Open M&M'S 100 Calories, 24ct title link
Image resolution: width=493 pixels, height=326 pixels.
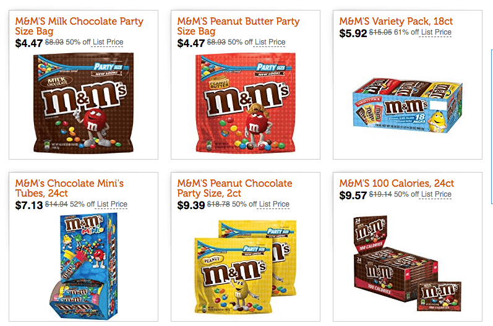click(396, 183)
